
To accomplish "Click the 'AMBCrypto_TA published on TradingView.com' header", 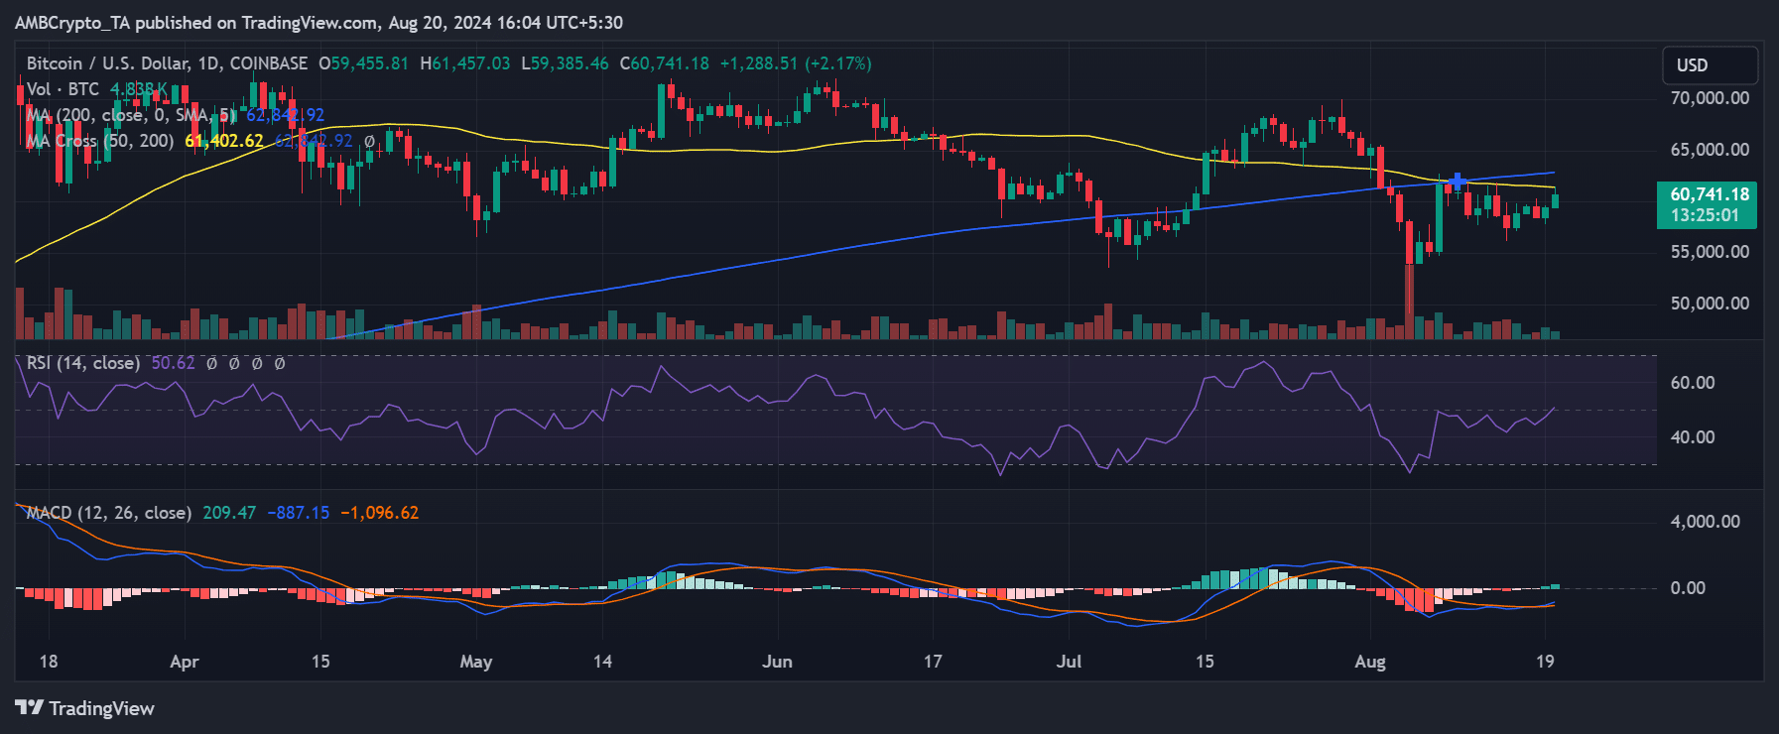I will (x=195, y=23).
